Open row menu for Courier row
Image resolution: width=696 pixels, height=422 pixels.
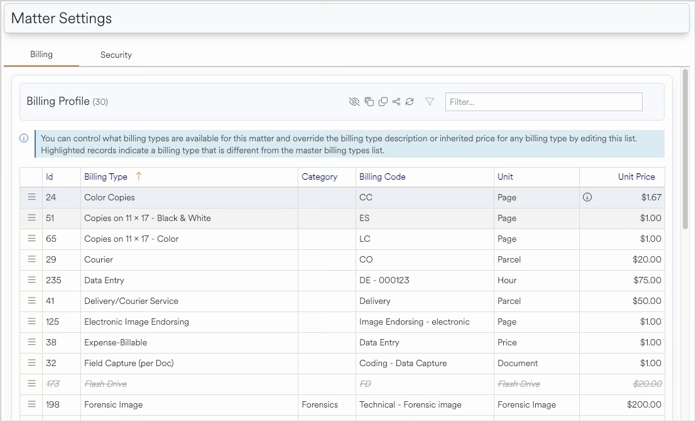(31, 259)
